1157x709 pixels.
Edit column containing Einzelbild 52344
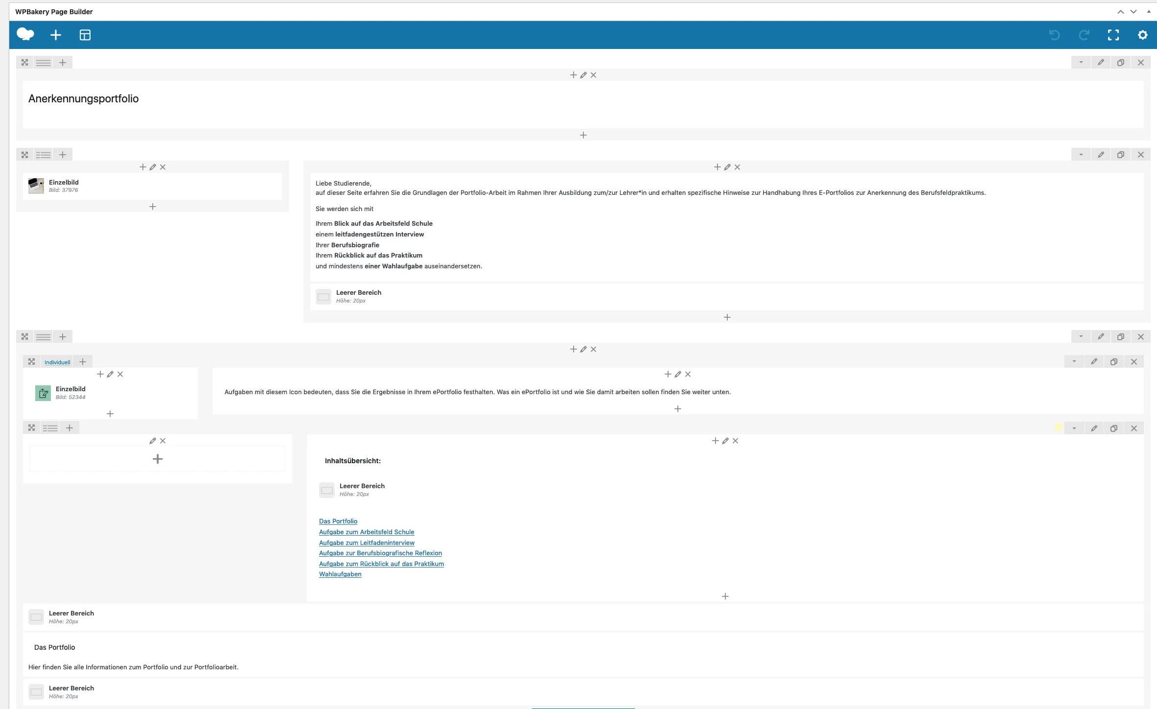tap(110, 374)
